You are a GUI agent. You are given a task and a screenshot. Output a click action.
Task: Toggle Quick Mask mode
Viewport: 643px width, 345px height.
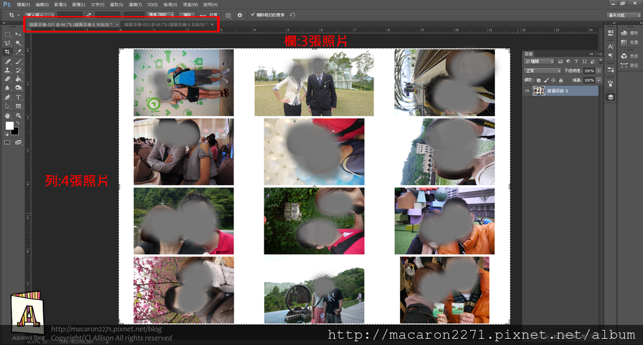point(8,142)
